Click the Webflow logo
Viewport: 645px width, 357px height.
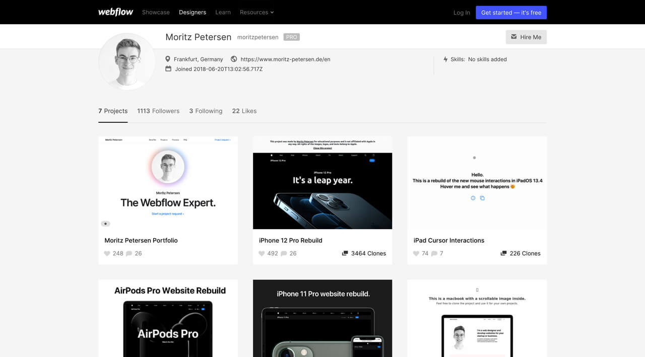tap(115, 12)
